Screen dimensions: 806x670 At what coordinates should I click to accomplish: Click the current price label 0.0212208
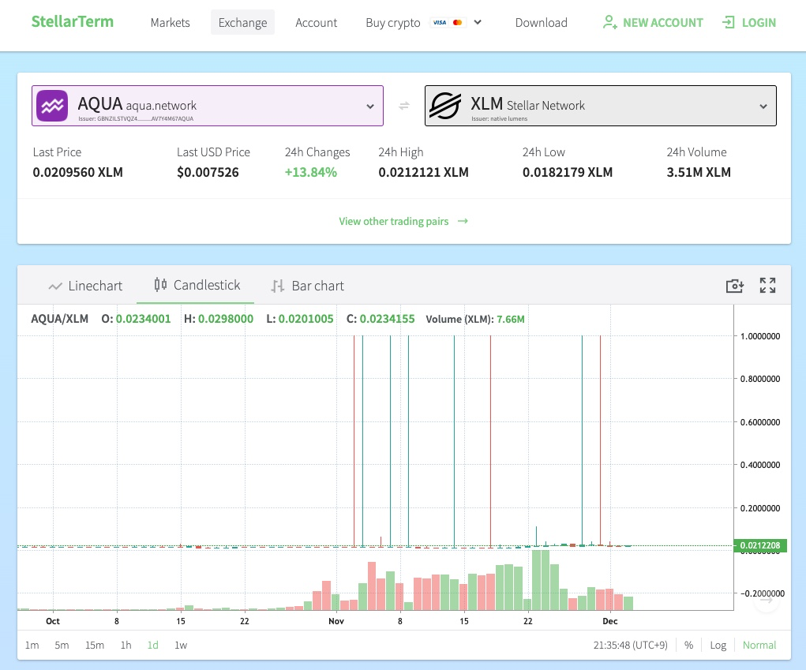(x=760, y=545)
